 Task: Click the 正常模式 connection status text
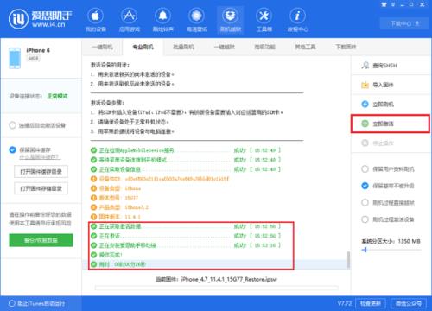(57, 96)
